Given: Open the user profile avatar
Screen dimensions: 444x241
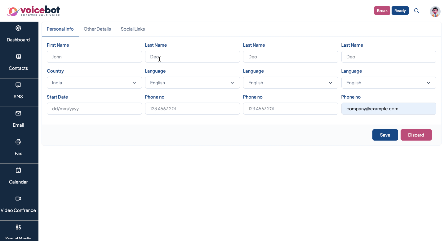Looking at the screenshot, I should point(435,11).
